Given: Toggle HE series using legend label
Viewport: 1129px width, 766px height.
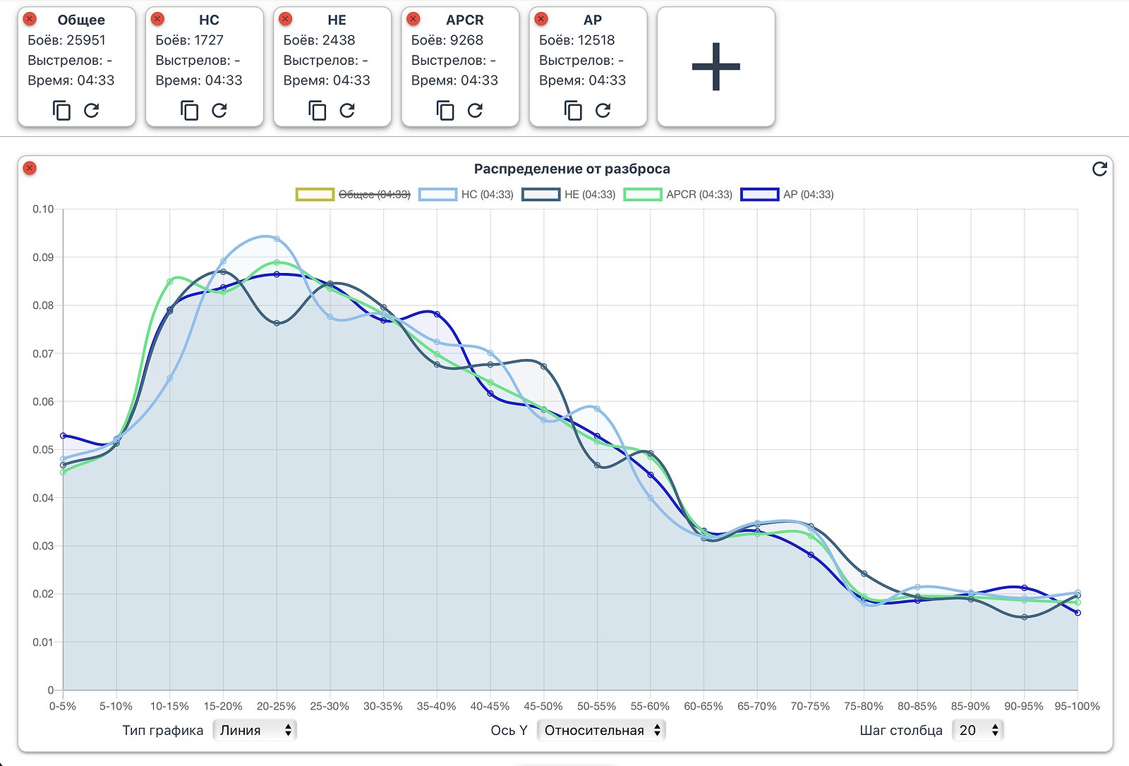Looking at the screenshot, I should [589, 195].
